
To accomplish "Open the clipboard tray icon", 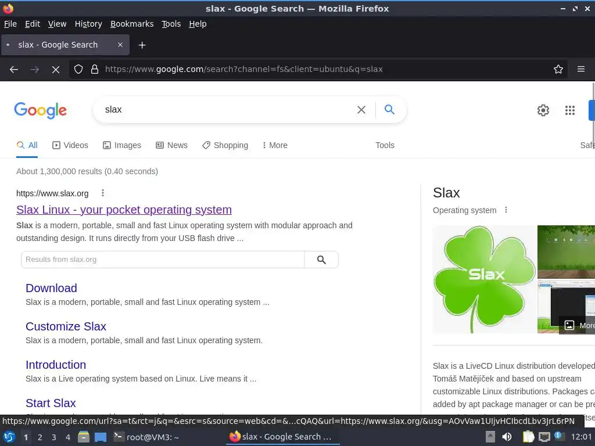I will [528, 437].
